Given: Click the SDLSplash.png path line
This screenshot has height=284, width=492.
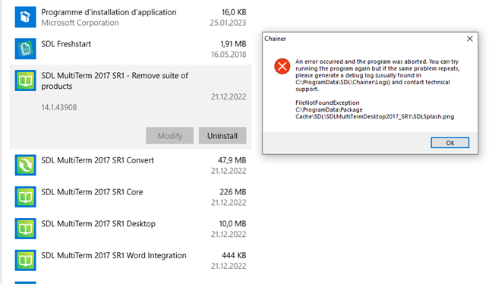Looking at the screenshot, I should coord(374,116).
